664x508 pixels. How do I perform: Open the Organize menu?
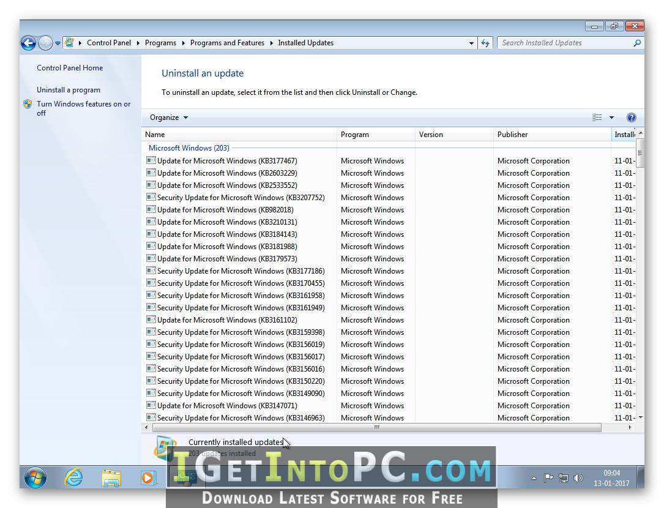168,118
